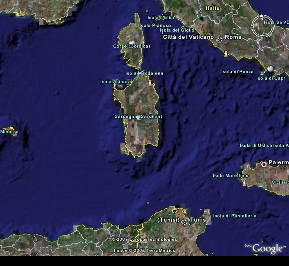Click placemark icon above Isola di Capri
This screenshot has height=266, width=289.
(x=270, y=69)
